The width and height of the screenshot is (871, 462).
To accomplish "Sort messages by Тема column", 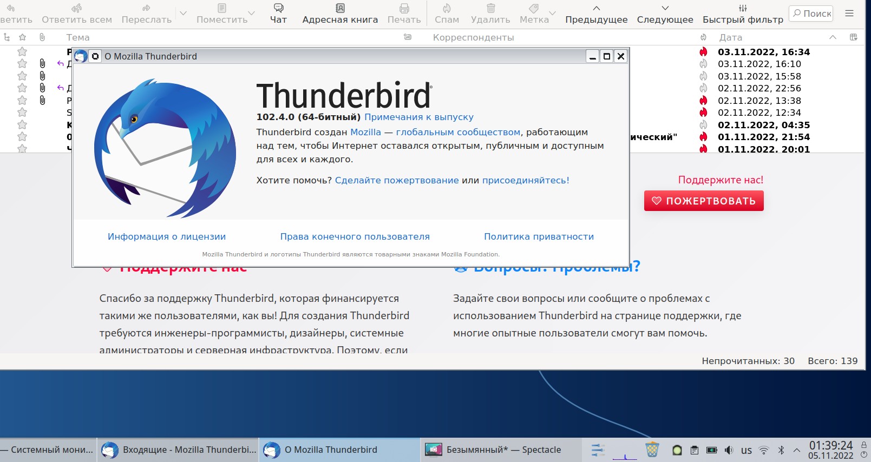I will pyautogui.click(x=78, y=37).
